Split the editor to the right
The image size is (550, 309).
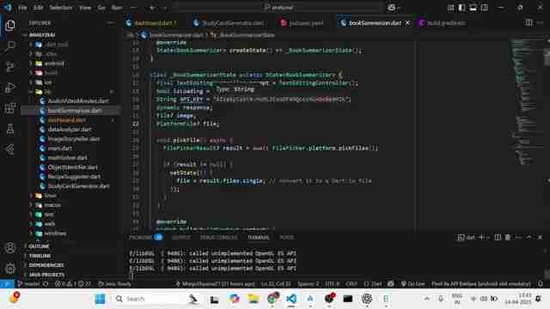pyautogui.click(x=529, y=23)
